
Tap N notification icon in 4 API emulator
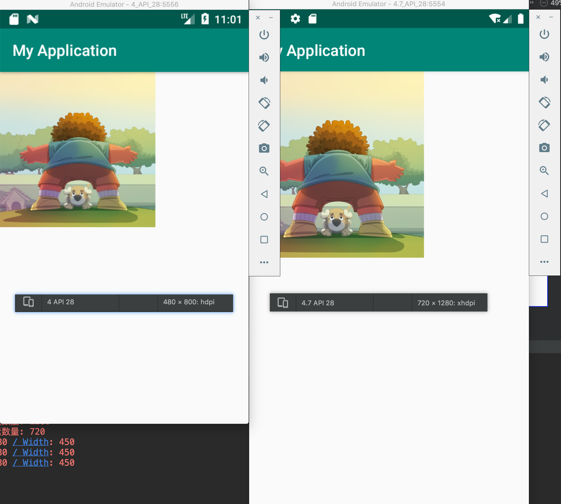click(32, 19)
